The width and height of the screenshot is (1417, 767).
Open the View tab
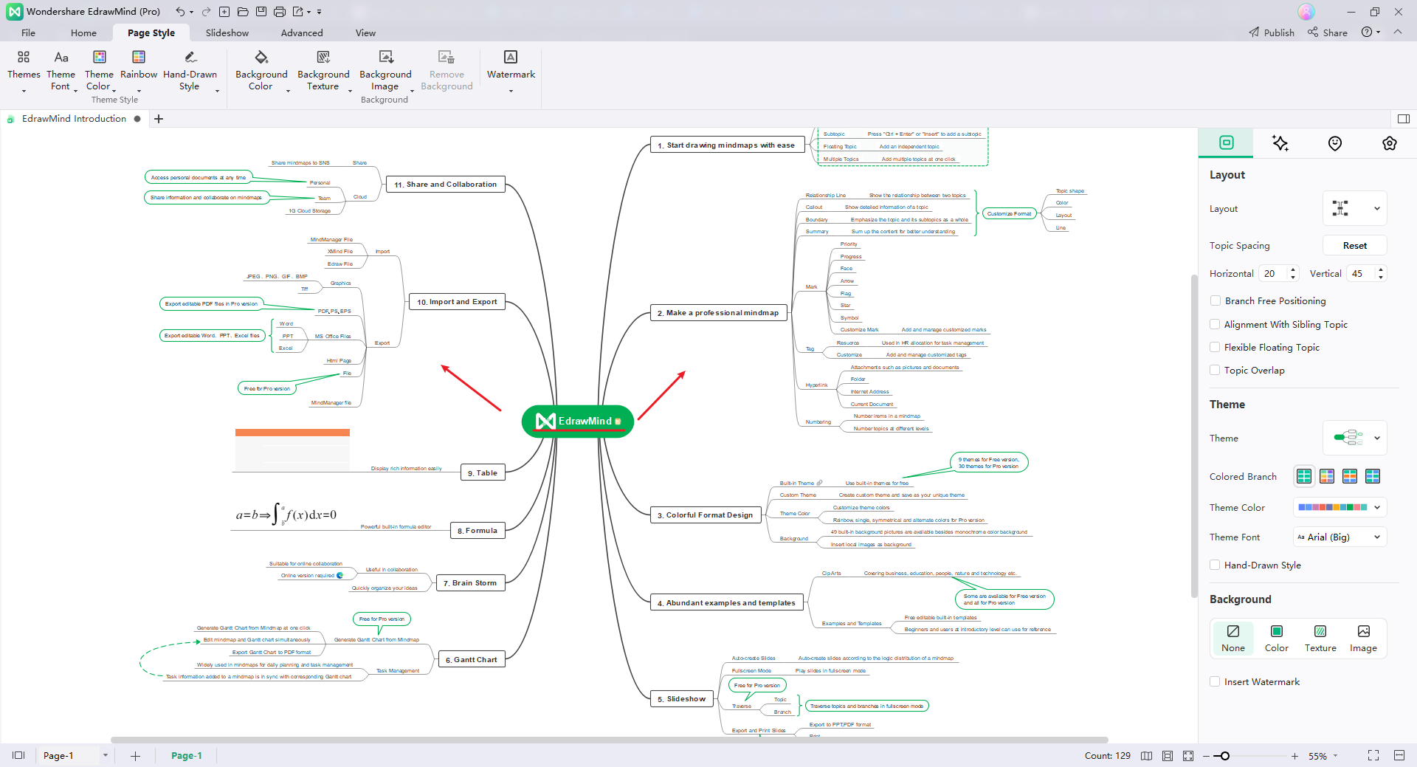365,32
